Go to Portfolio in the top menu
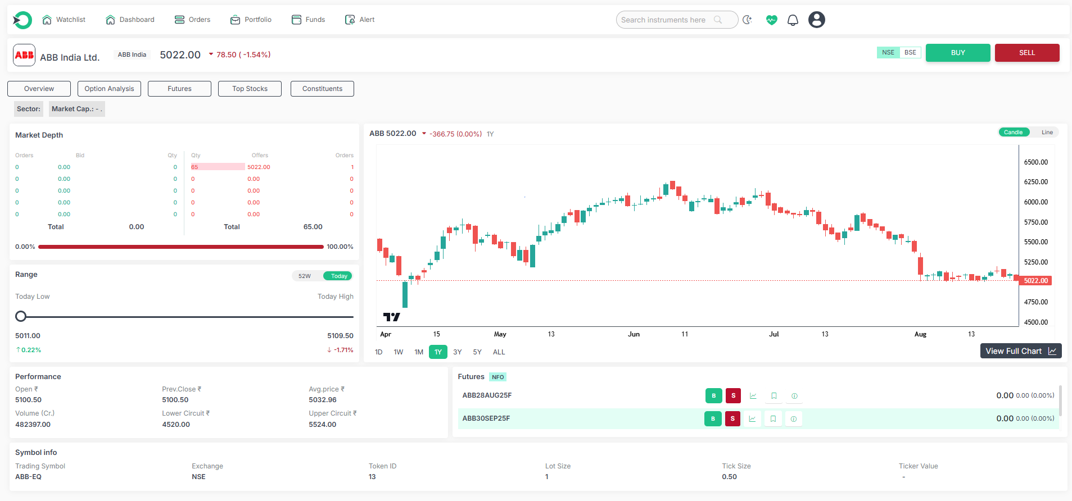This screenshot has height=501, width=1072. pos(251,20)
